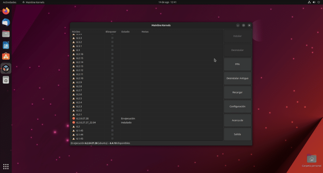
Task: Click Tux icon of kernel 6.3.1
Action: click(73, 46)
